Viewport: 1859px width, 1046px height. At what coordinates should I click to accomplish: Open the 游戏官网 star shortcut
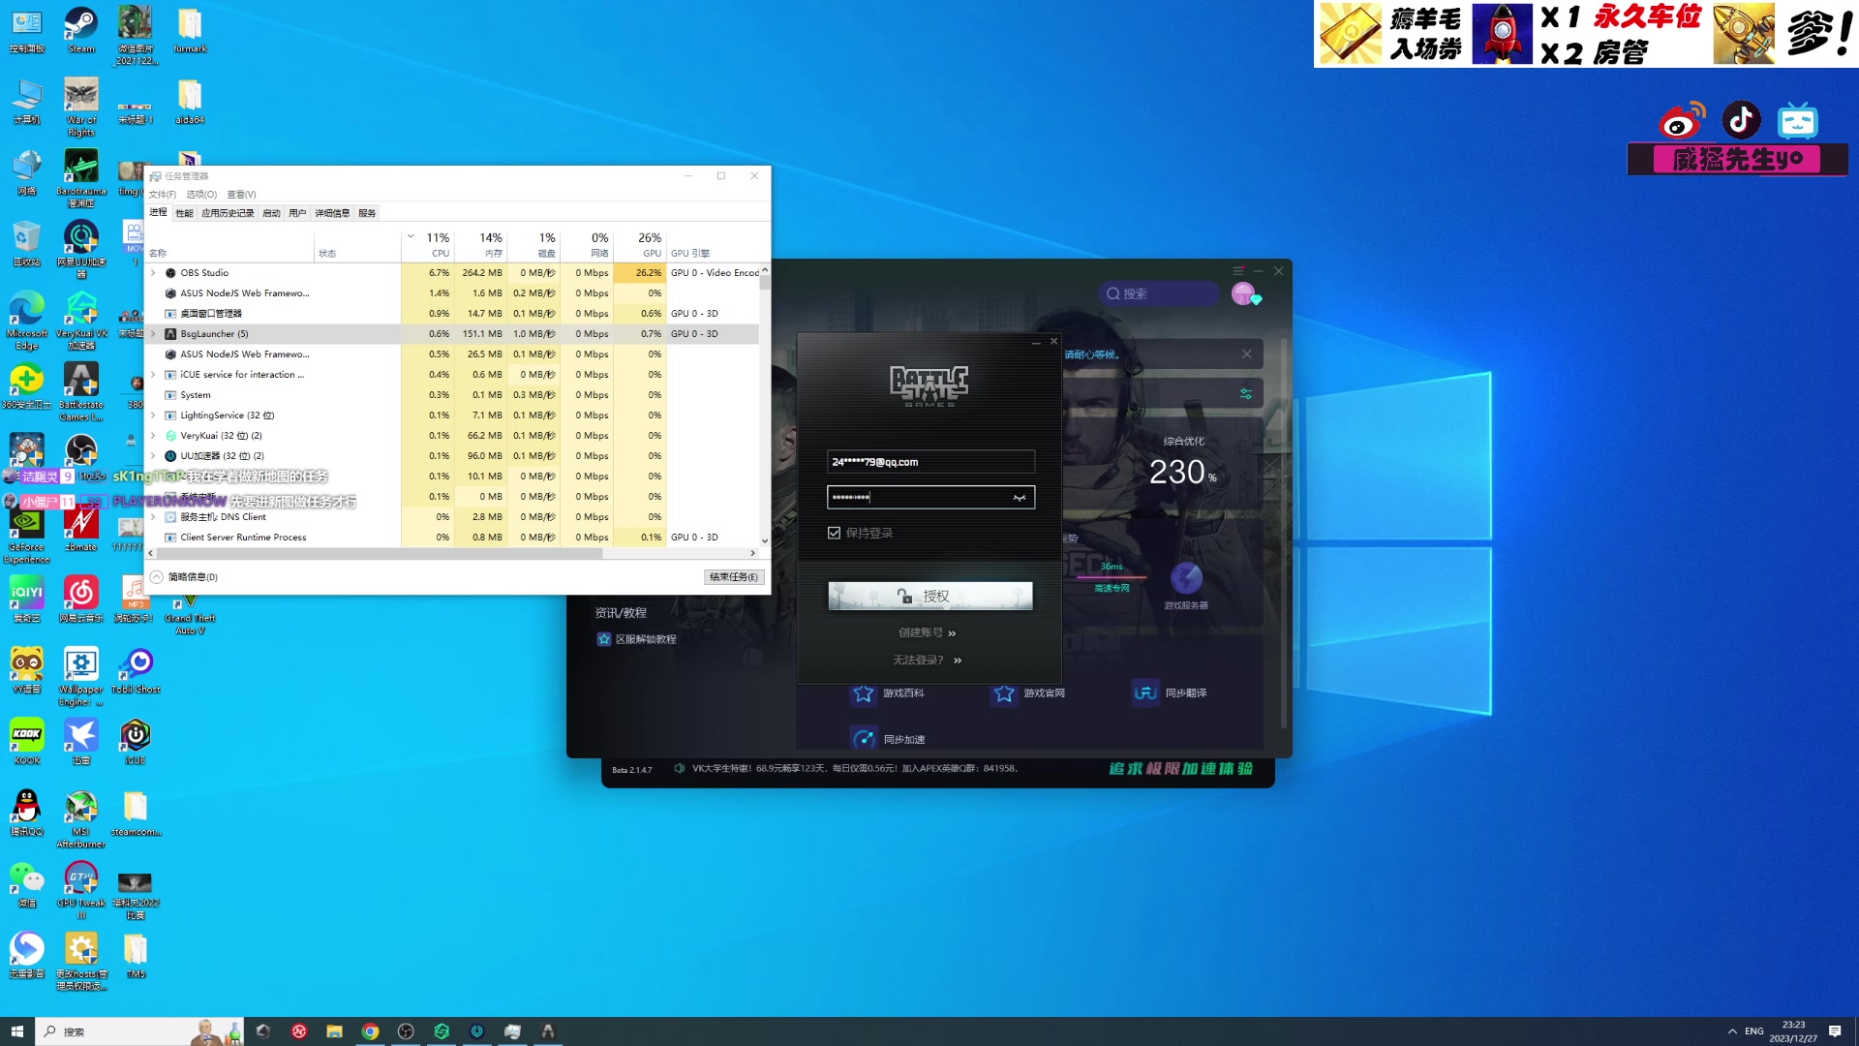pos(1004,693)
